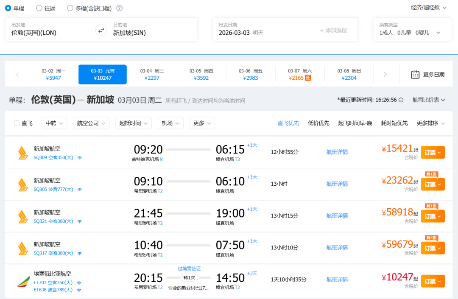458x299 pixels.
Task: Select the 03-07 周六 date tab
Action: 300,75
